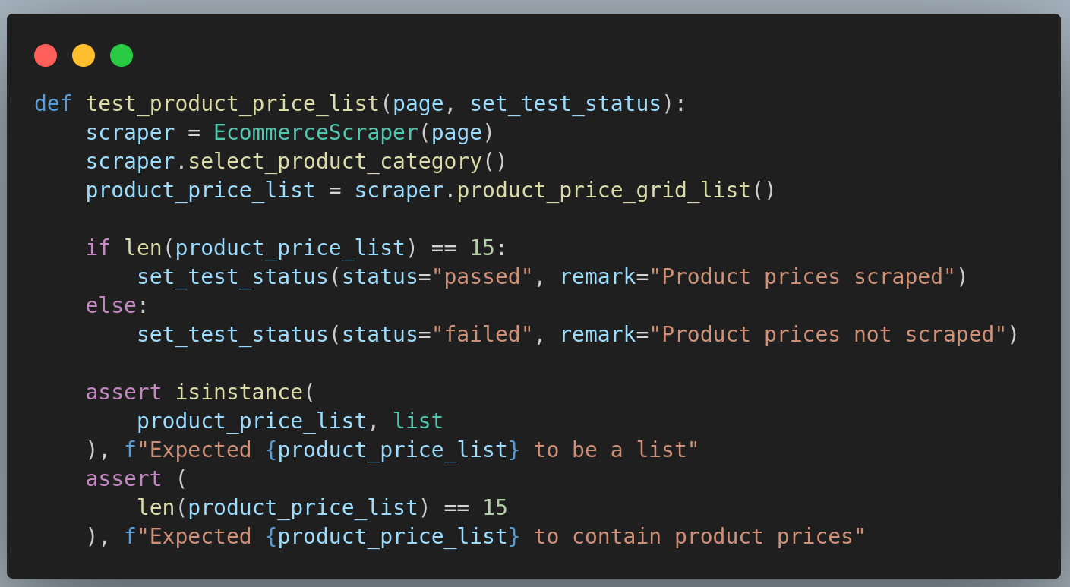Select the list type in the isinstance check

tap(418, 420)
